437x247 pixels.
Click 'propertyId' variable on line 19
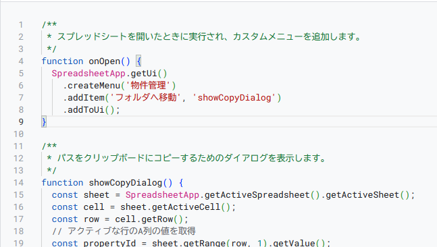point(109,243)
